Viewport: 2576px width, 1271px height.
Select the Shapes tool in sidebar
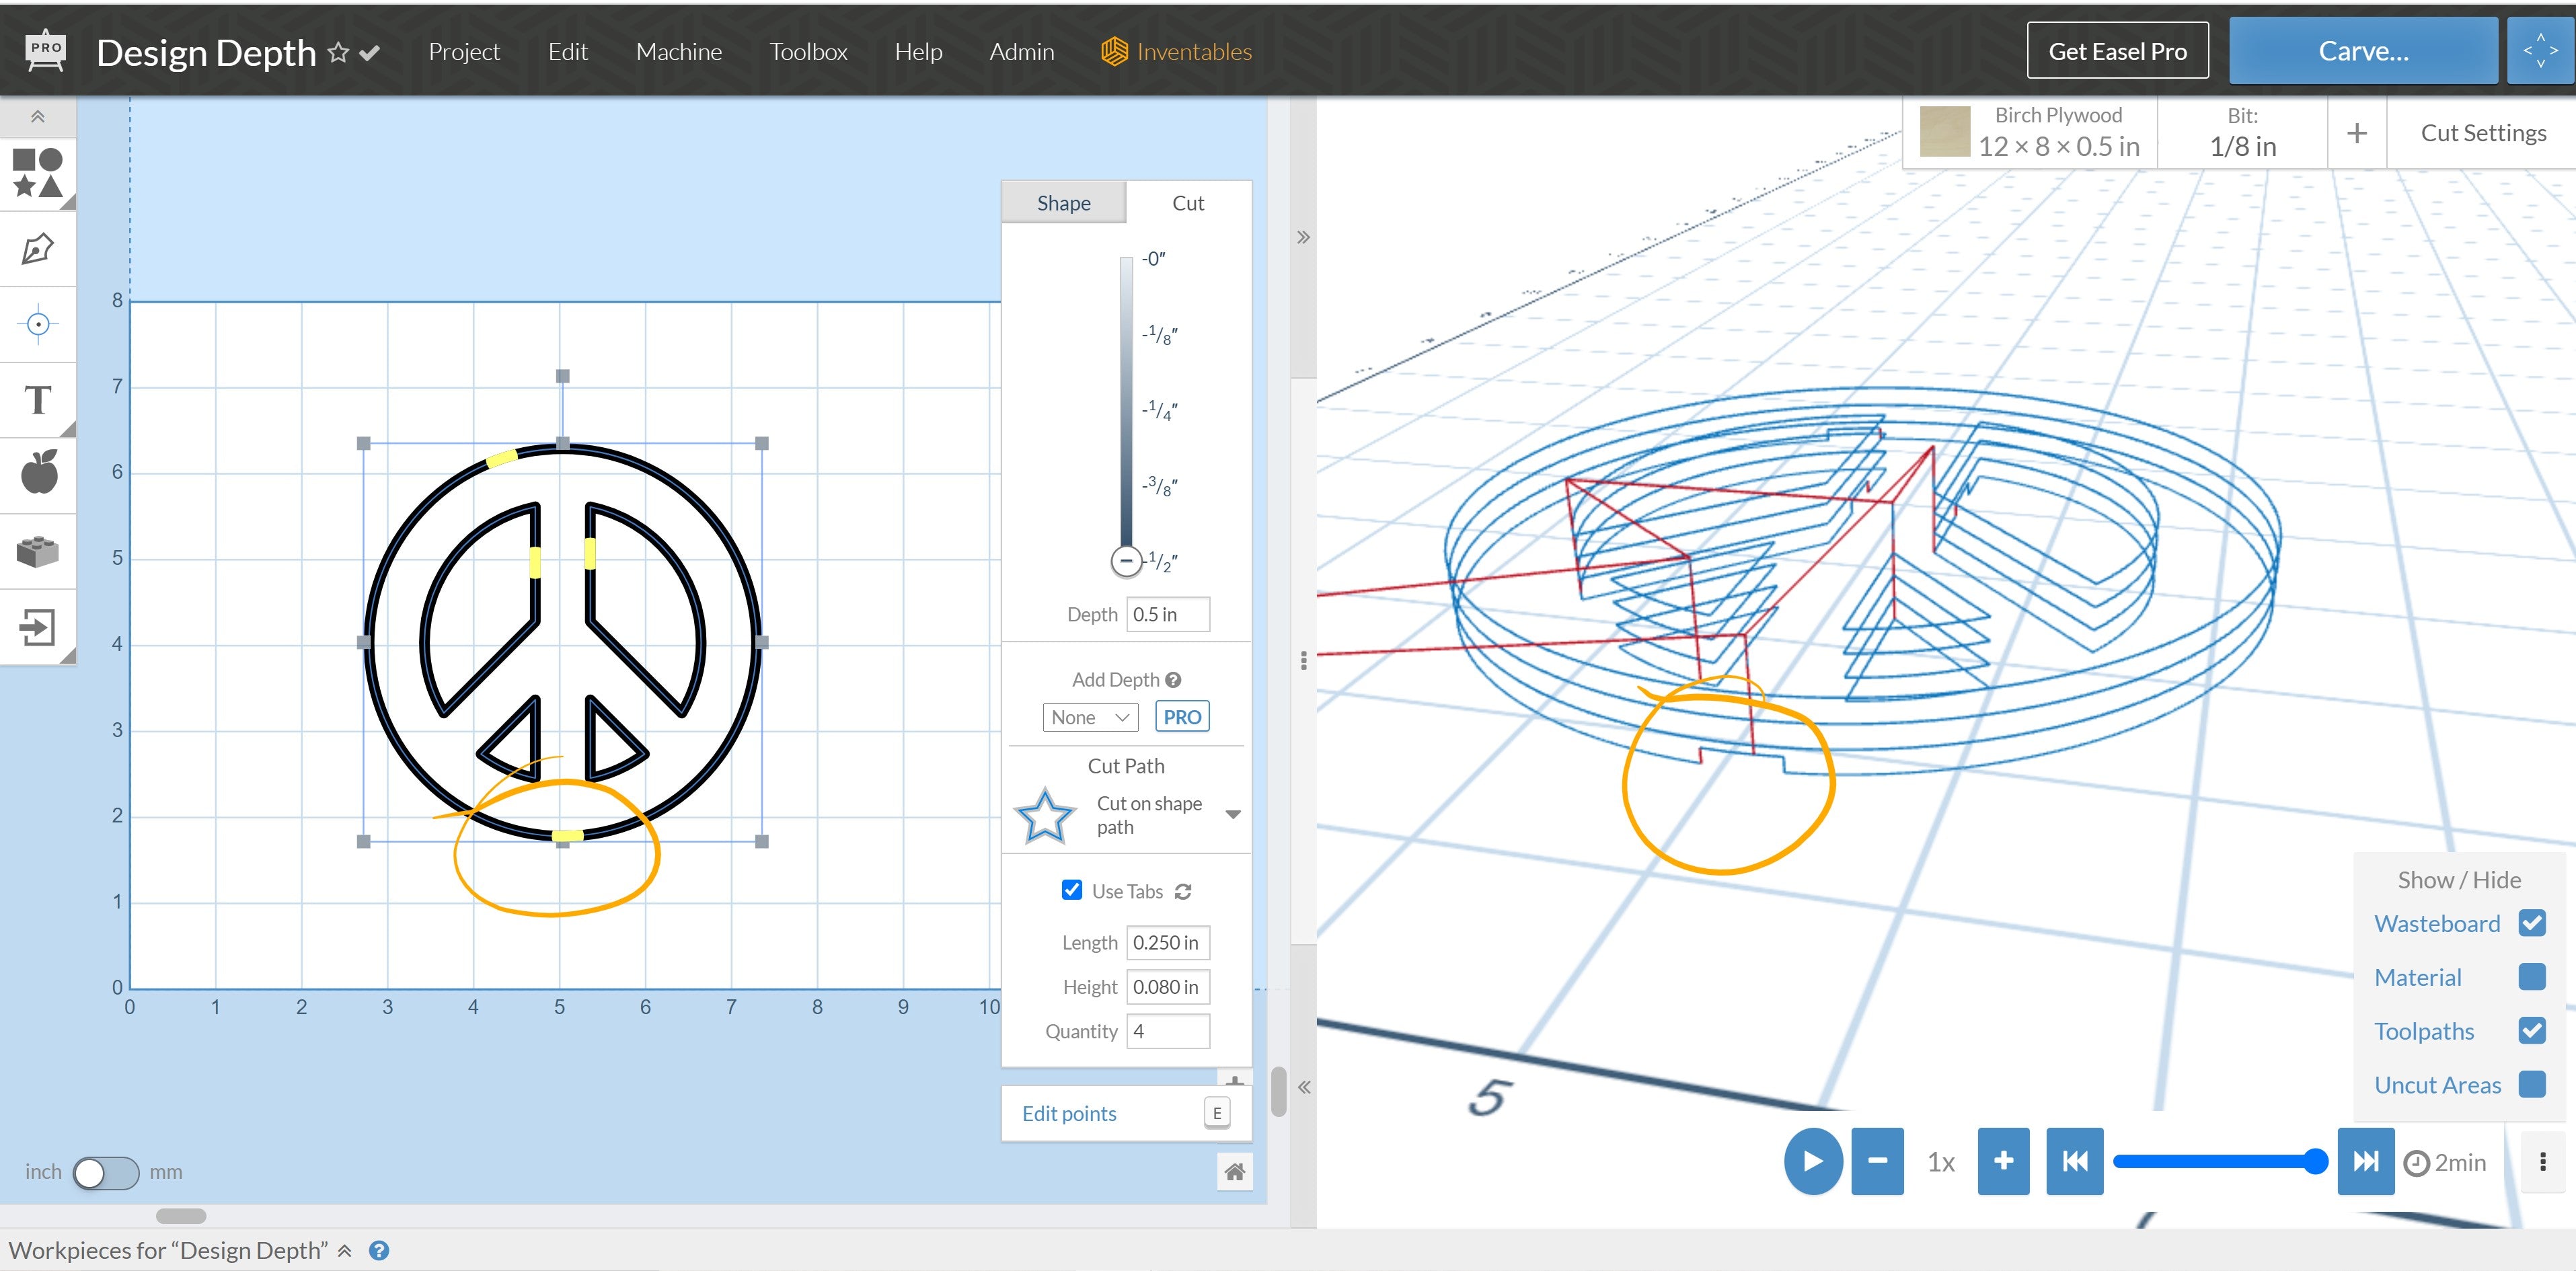[x=38, y=173]
